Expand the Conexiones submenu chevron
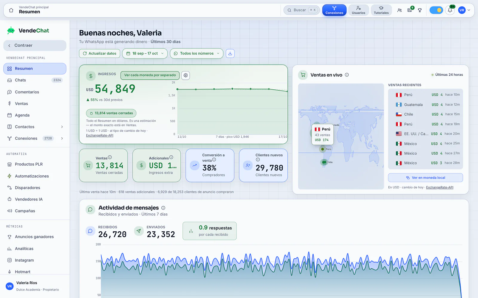 click(62, 138)
